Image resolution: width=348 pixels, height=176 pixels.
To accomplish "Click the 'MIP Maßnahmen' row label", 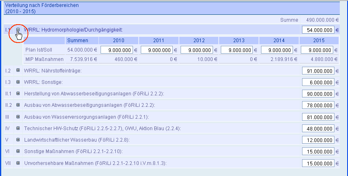I will pos(44,59).
